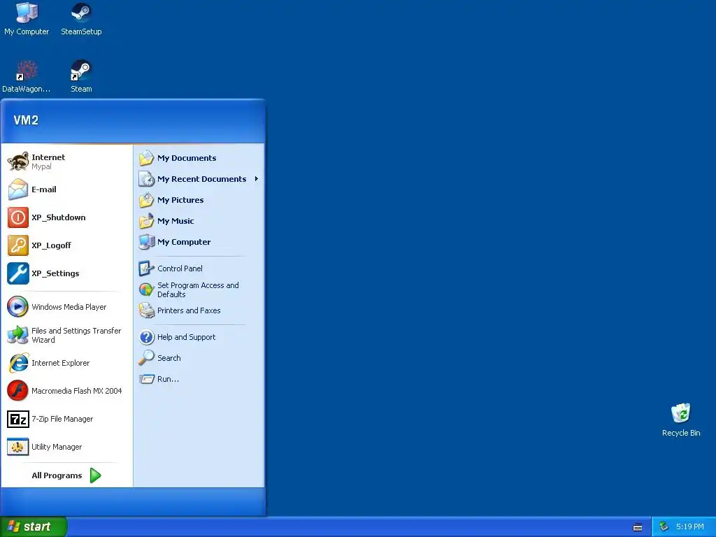Click the Run... dialog icon
716x537 pixels.
click(147, 379)
